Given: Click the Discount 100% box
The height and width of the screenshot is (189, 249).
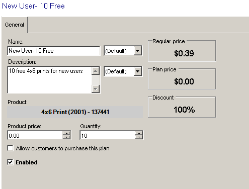Looking at the screenshot, I should point(182,107).
